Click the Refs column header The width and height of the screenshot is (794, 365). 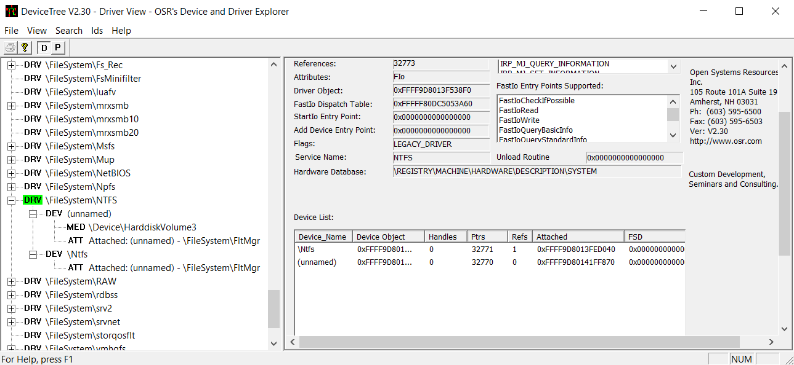(x=520, y=237)
